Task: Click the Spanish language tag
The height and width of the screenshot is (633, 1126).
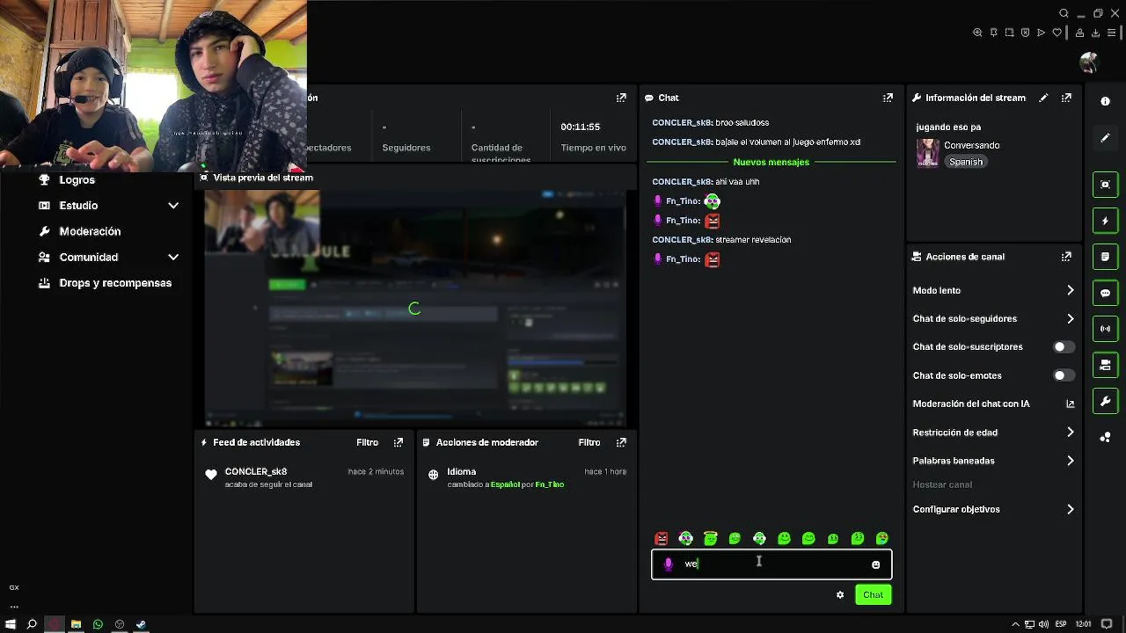Action: pos(966,162)
